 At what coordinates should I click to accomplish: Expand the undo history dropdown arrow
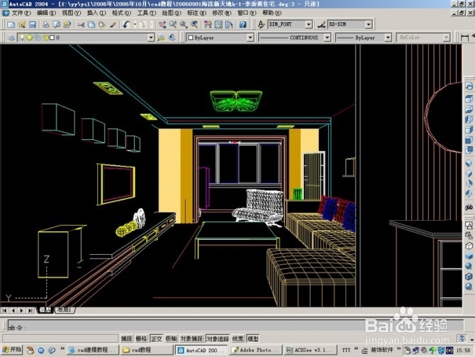135,25
